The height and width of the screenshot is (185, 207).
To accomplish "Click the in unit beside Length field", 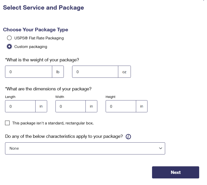I will tap(41, 106).
